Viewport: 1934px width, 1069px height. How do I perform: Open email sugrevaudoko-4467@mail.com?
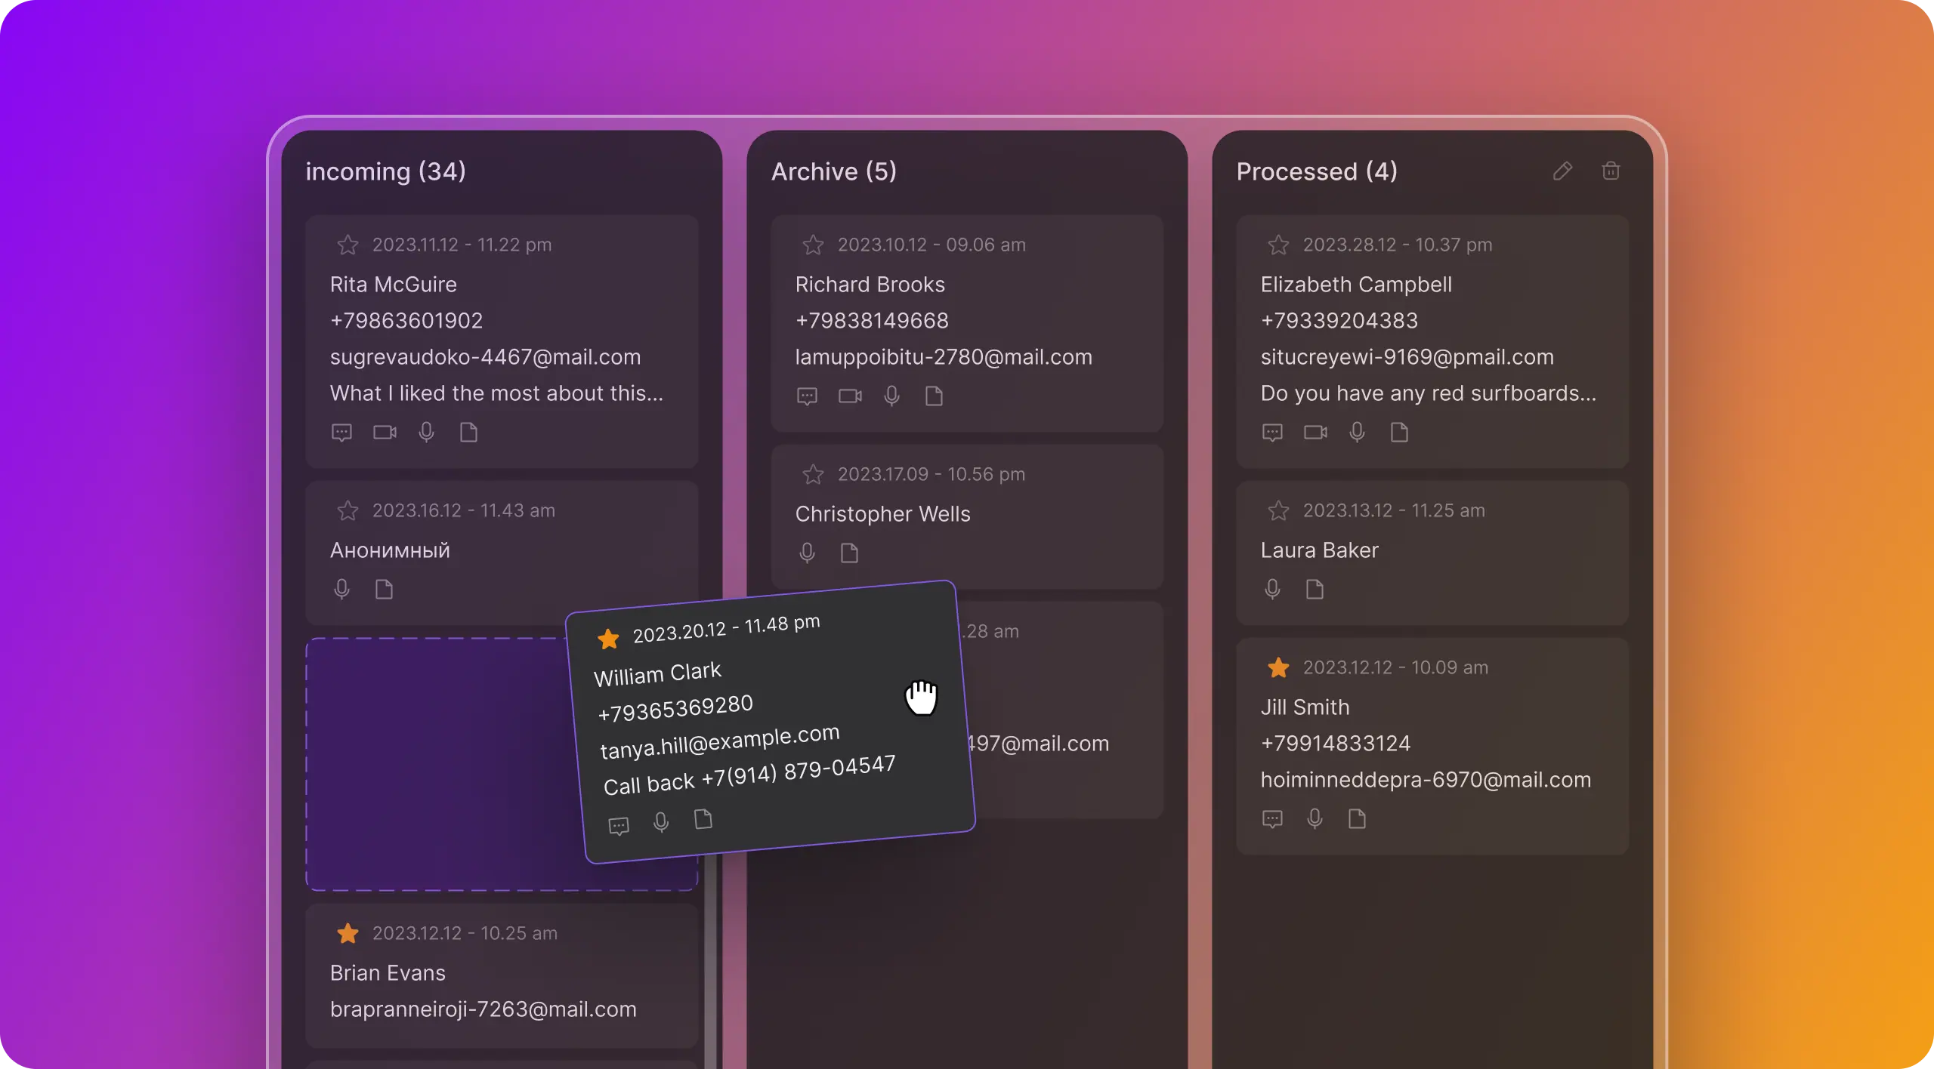[485, 356]
